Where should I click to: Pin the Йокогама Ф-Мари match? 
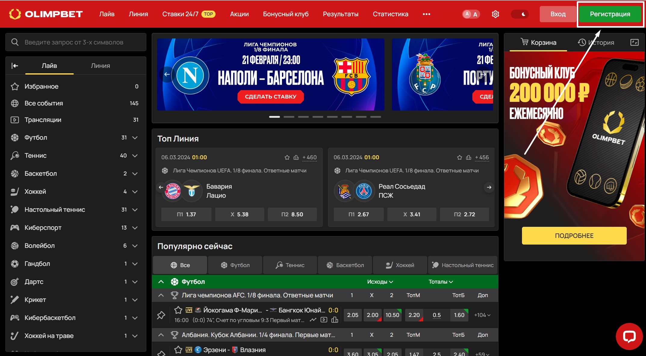click(x=161, y=315)
